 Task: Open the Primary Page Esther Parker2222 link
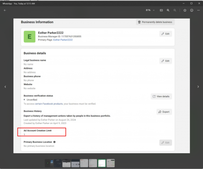(63, 40)
